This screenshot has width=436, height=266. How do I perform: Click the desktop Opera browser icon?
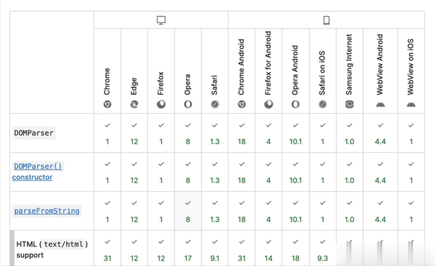click(188, 104)
